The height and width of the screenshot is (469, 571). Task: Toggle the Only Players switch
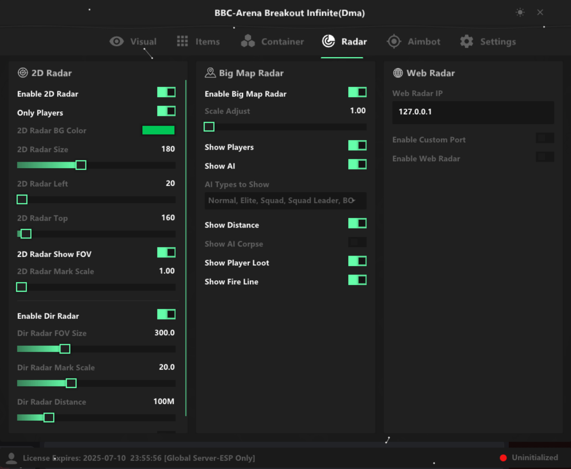[167, 111]
